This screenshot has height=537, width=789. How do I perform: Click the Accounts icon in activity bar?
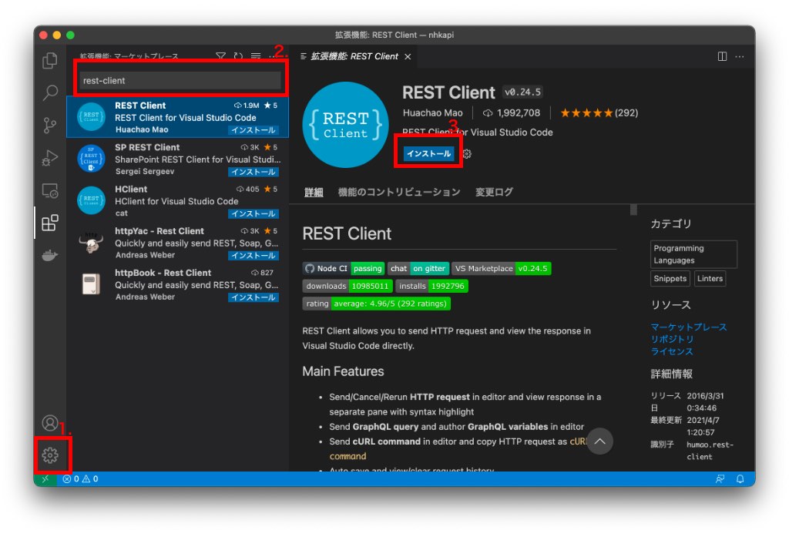50,423
